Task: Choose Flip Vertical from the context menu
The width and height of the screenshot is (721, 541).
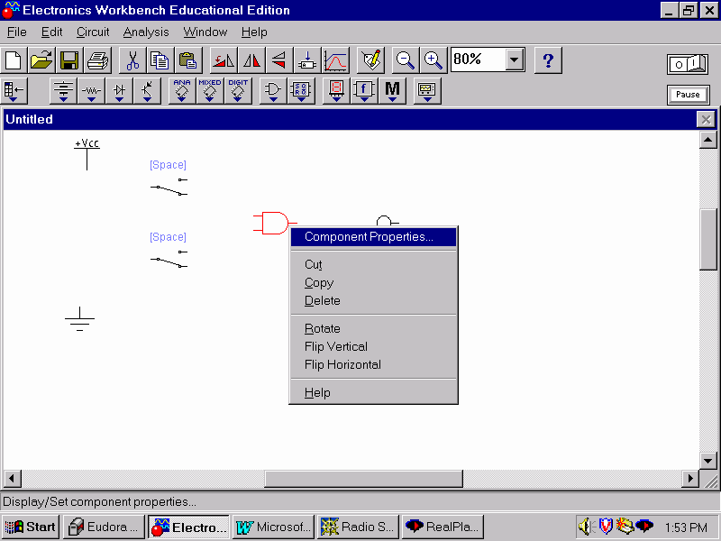Action: tap(373, 346)
